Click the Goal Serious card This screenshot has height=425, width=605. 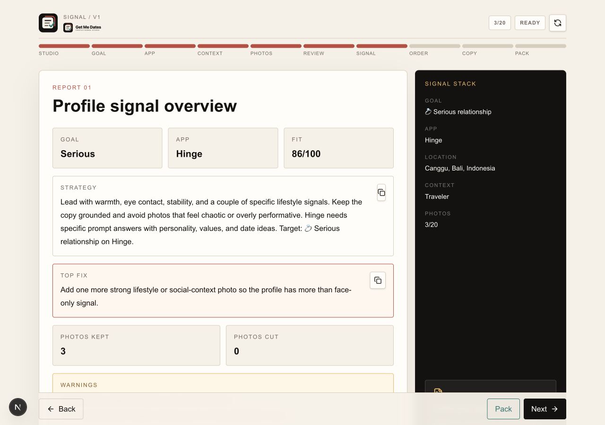[x=107, y=148]
